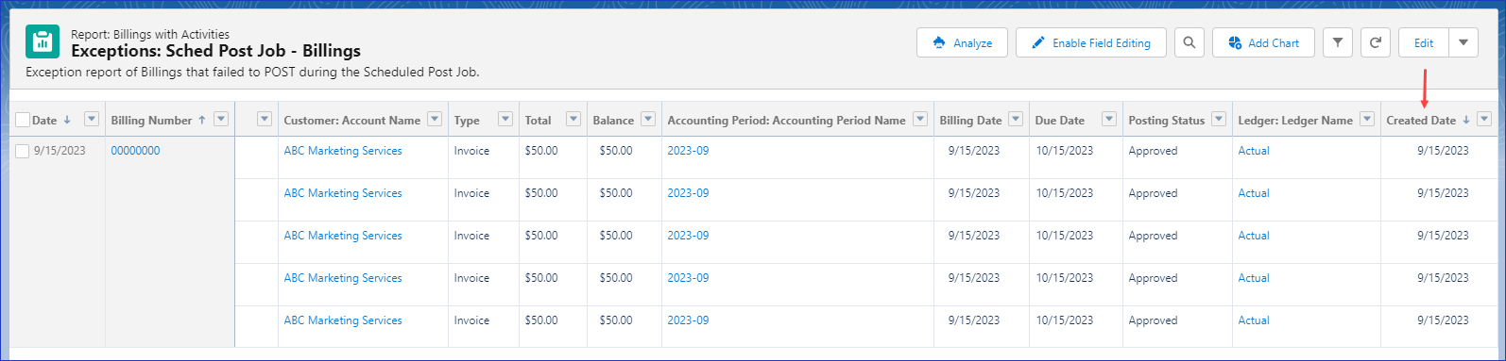Open Accounting Period Name column menu
The height and width of the screenshot is (361, 1506).
coord(920,119)
